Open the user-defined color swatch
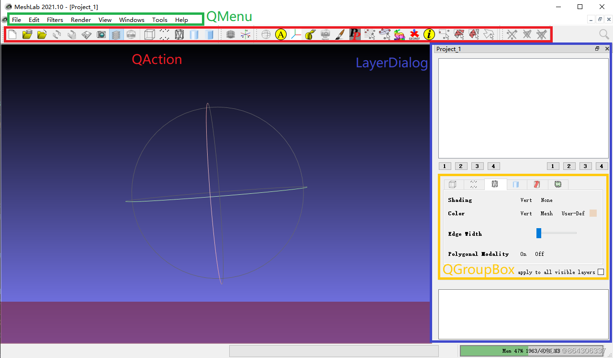 (x=593, y=213)
